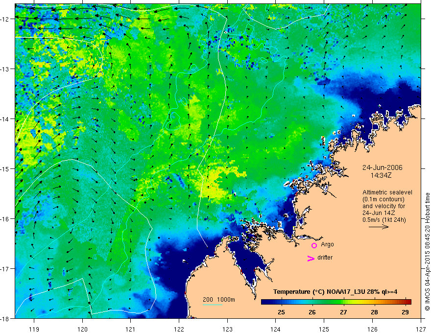The width and height of the screenshot is (431, 333).
Task: Click the longitude axis label 123
Action: coord(227,329)
